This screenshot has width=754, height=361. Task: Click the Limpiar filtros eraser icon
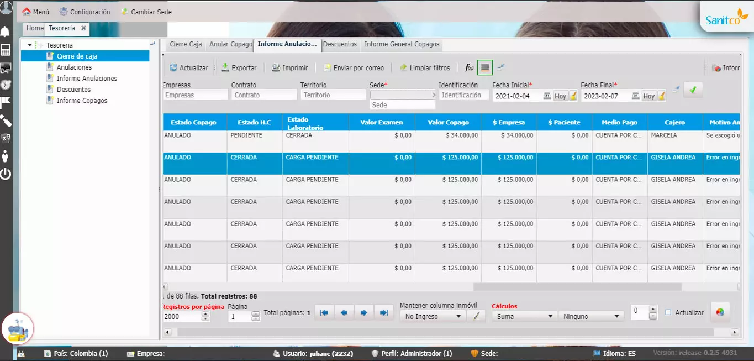[403, 68]
